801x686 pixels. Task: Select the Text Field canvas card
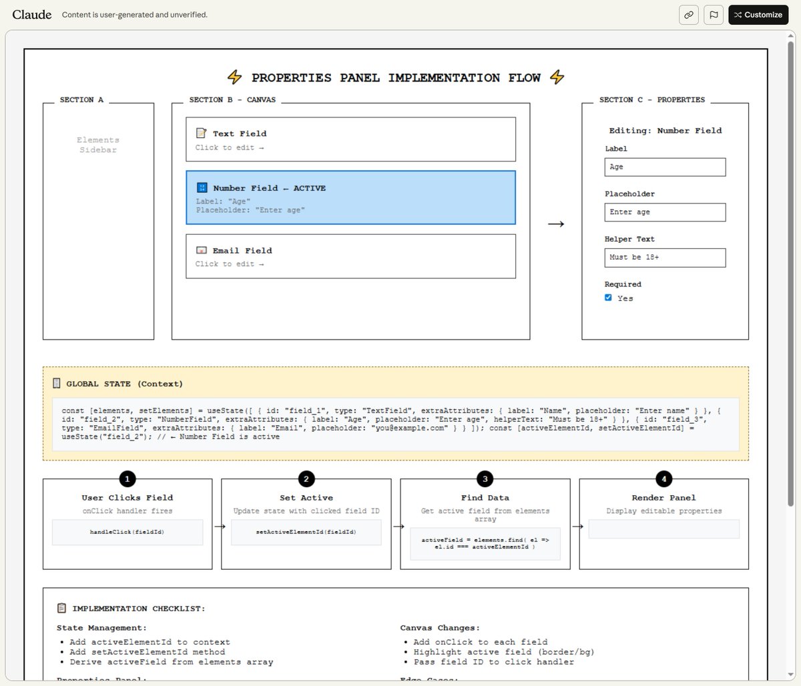pyautogui.click(x=350, y=139)
